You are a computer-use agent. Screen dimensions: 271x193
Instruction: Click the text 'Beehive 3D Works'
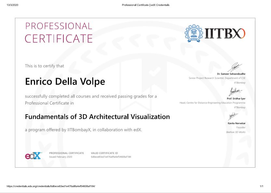236,132
